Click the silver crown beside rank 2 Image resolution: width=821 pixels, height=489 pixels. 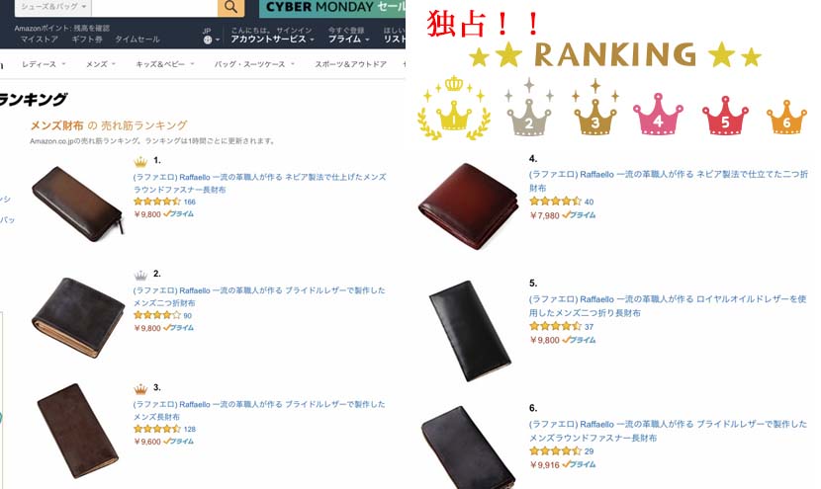coord(140,275)
